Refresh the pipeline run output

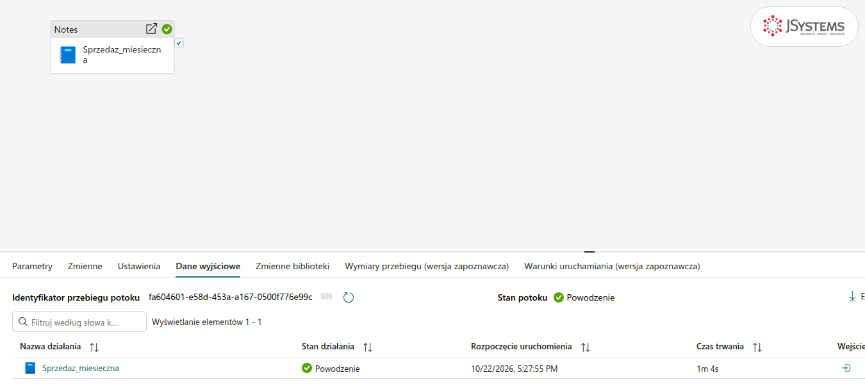click(349, 297)
